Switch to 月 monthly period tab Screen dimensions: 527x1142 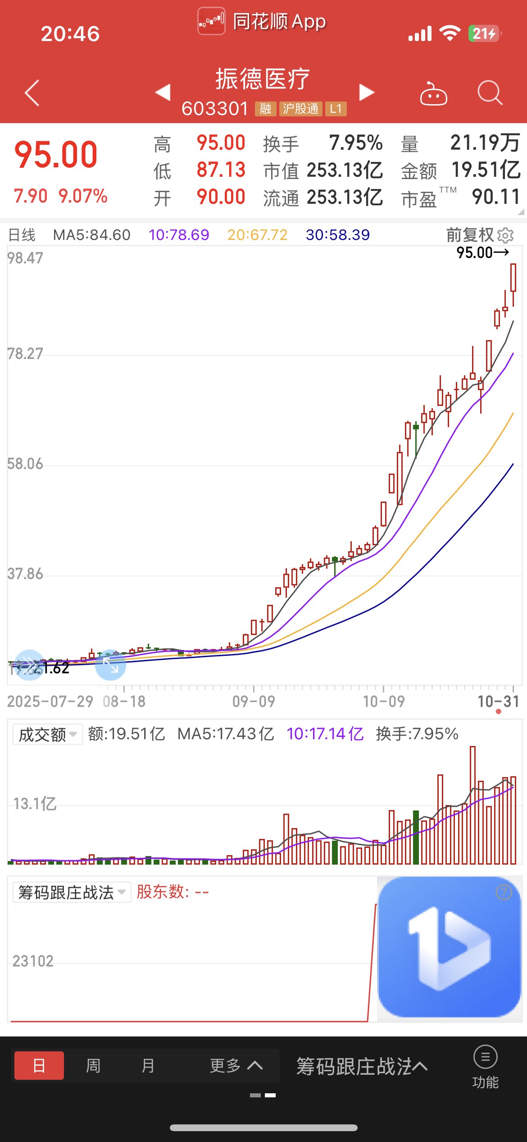(148, 1065)
